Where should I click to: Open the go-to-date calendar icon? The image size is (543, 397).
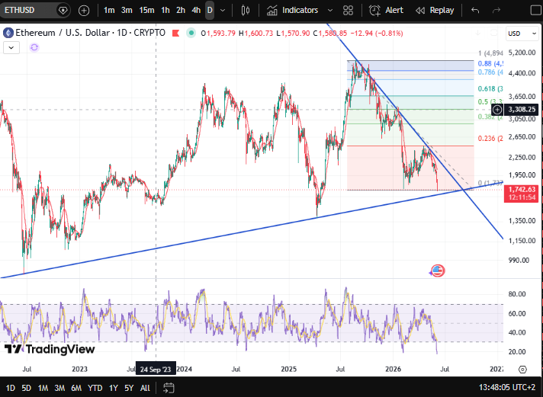pos(169,388)
